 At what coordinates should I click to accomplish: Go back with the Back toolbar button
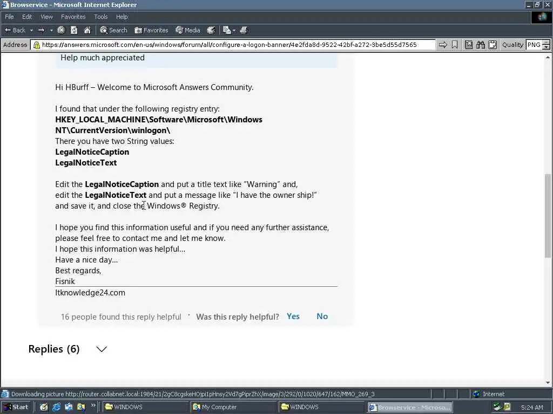click(x=15, y=30)
